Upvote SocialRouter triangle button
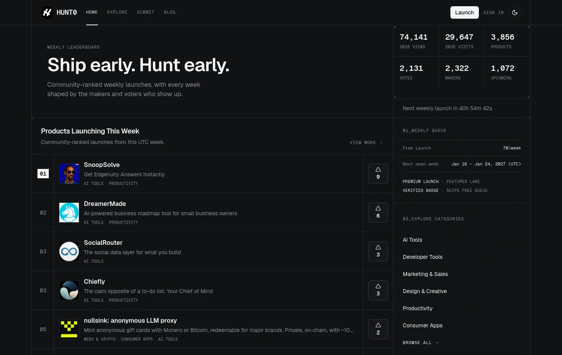This screenshot has width=562, height=355. 378,251
